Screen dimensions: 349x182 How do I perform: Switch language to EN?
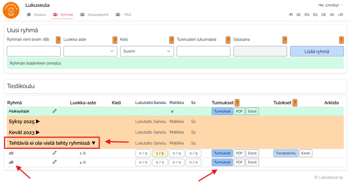(307, 15)
